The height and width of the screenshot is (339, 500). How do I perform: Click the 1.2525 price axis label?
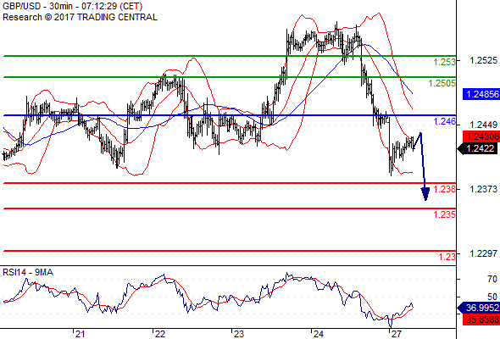pyautogui.click(x=483, y=60)
